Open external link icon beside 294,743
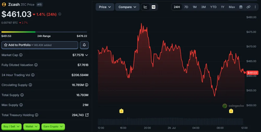This screenshot has height=132, width=261. (x=87, y=115)
